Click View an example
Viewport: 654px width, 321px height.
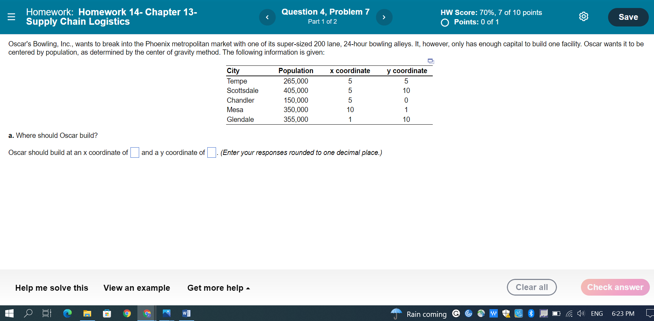point(137,288)
